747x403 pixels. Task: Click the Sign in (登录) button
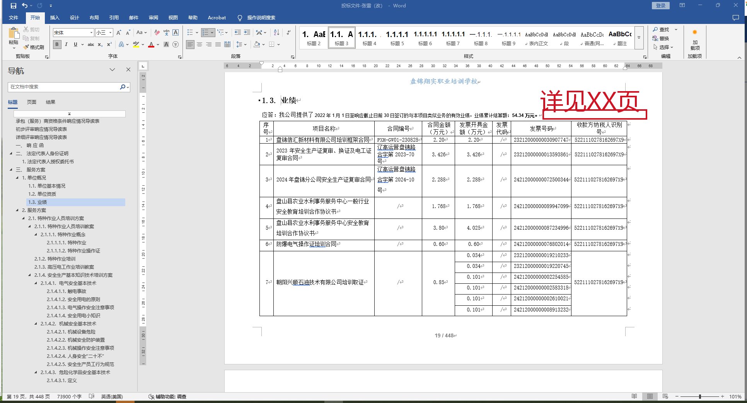(x=661, y=6)
